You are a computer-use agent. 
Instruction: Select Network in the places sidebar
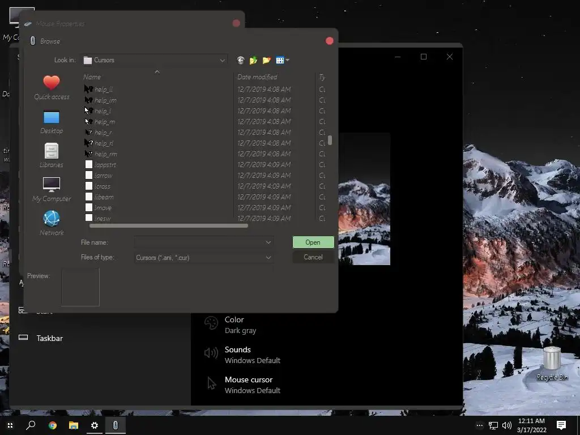[52, 223]
